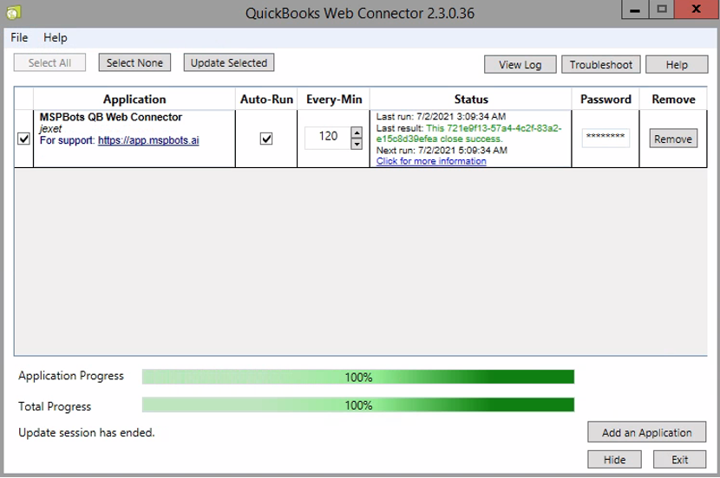The width and height of the screenshot is (720, 478).
Task: Open the Click for more information link
Action: tap(431, 161)
